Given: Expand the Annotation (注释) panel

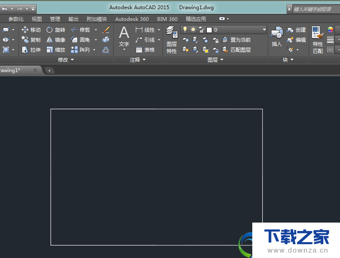Looking at the screenshot, I should pyautogui.click(x=138, y=60).
